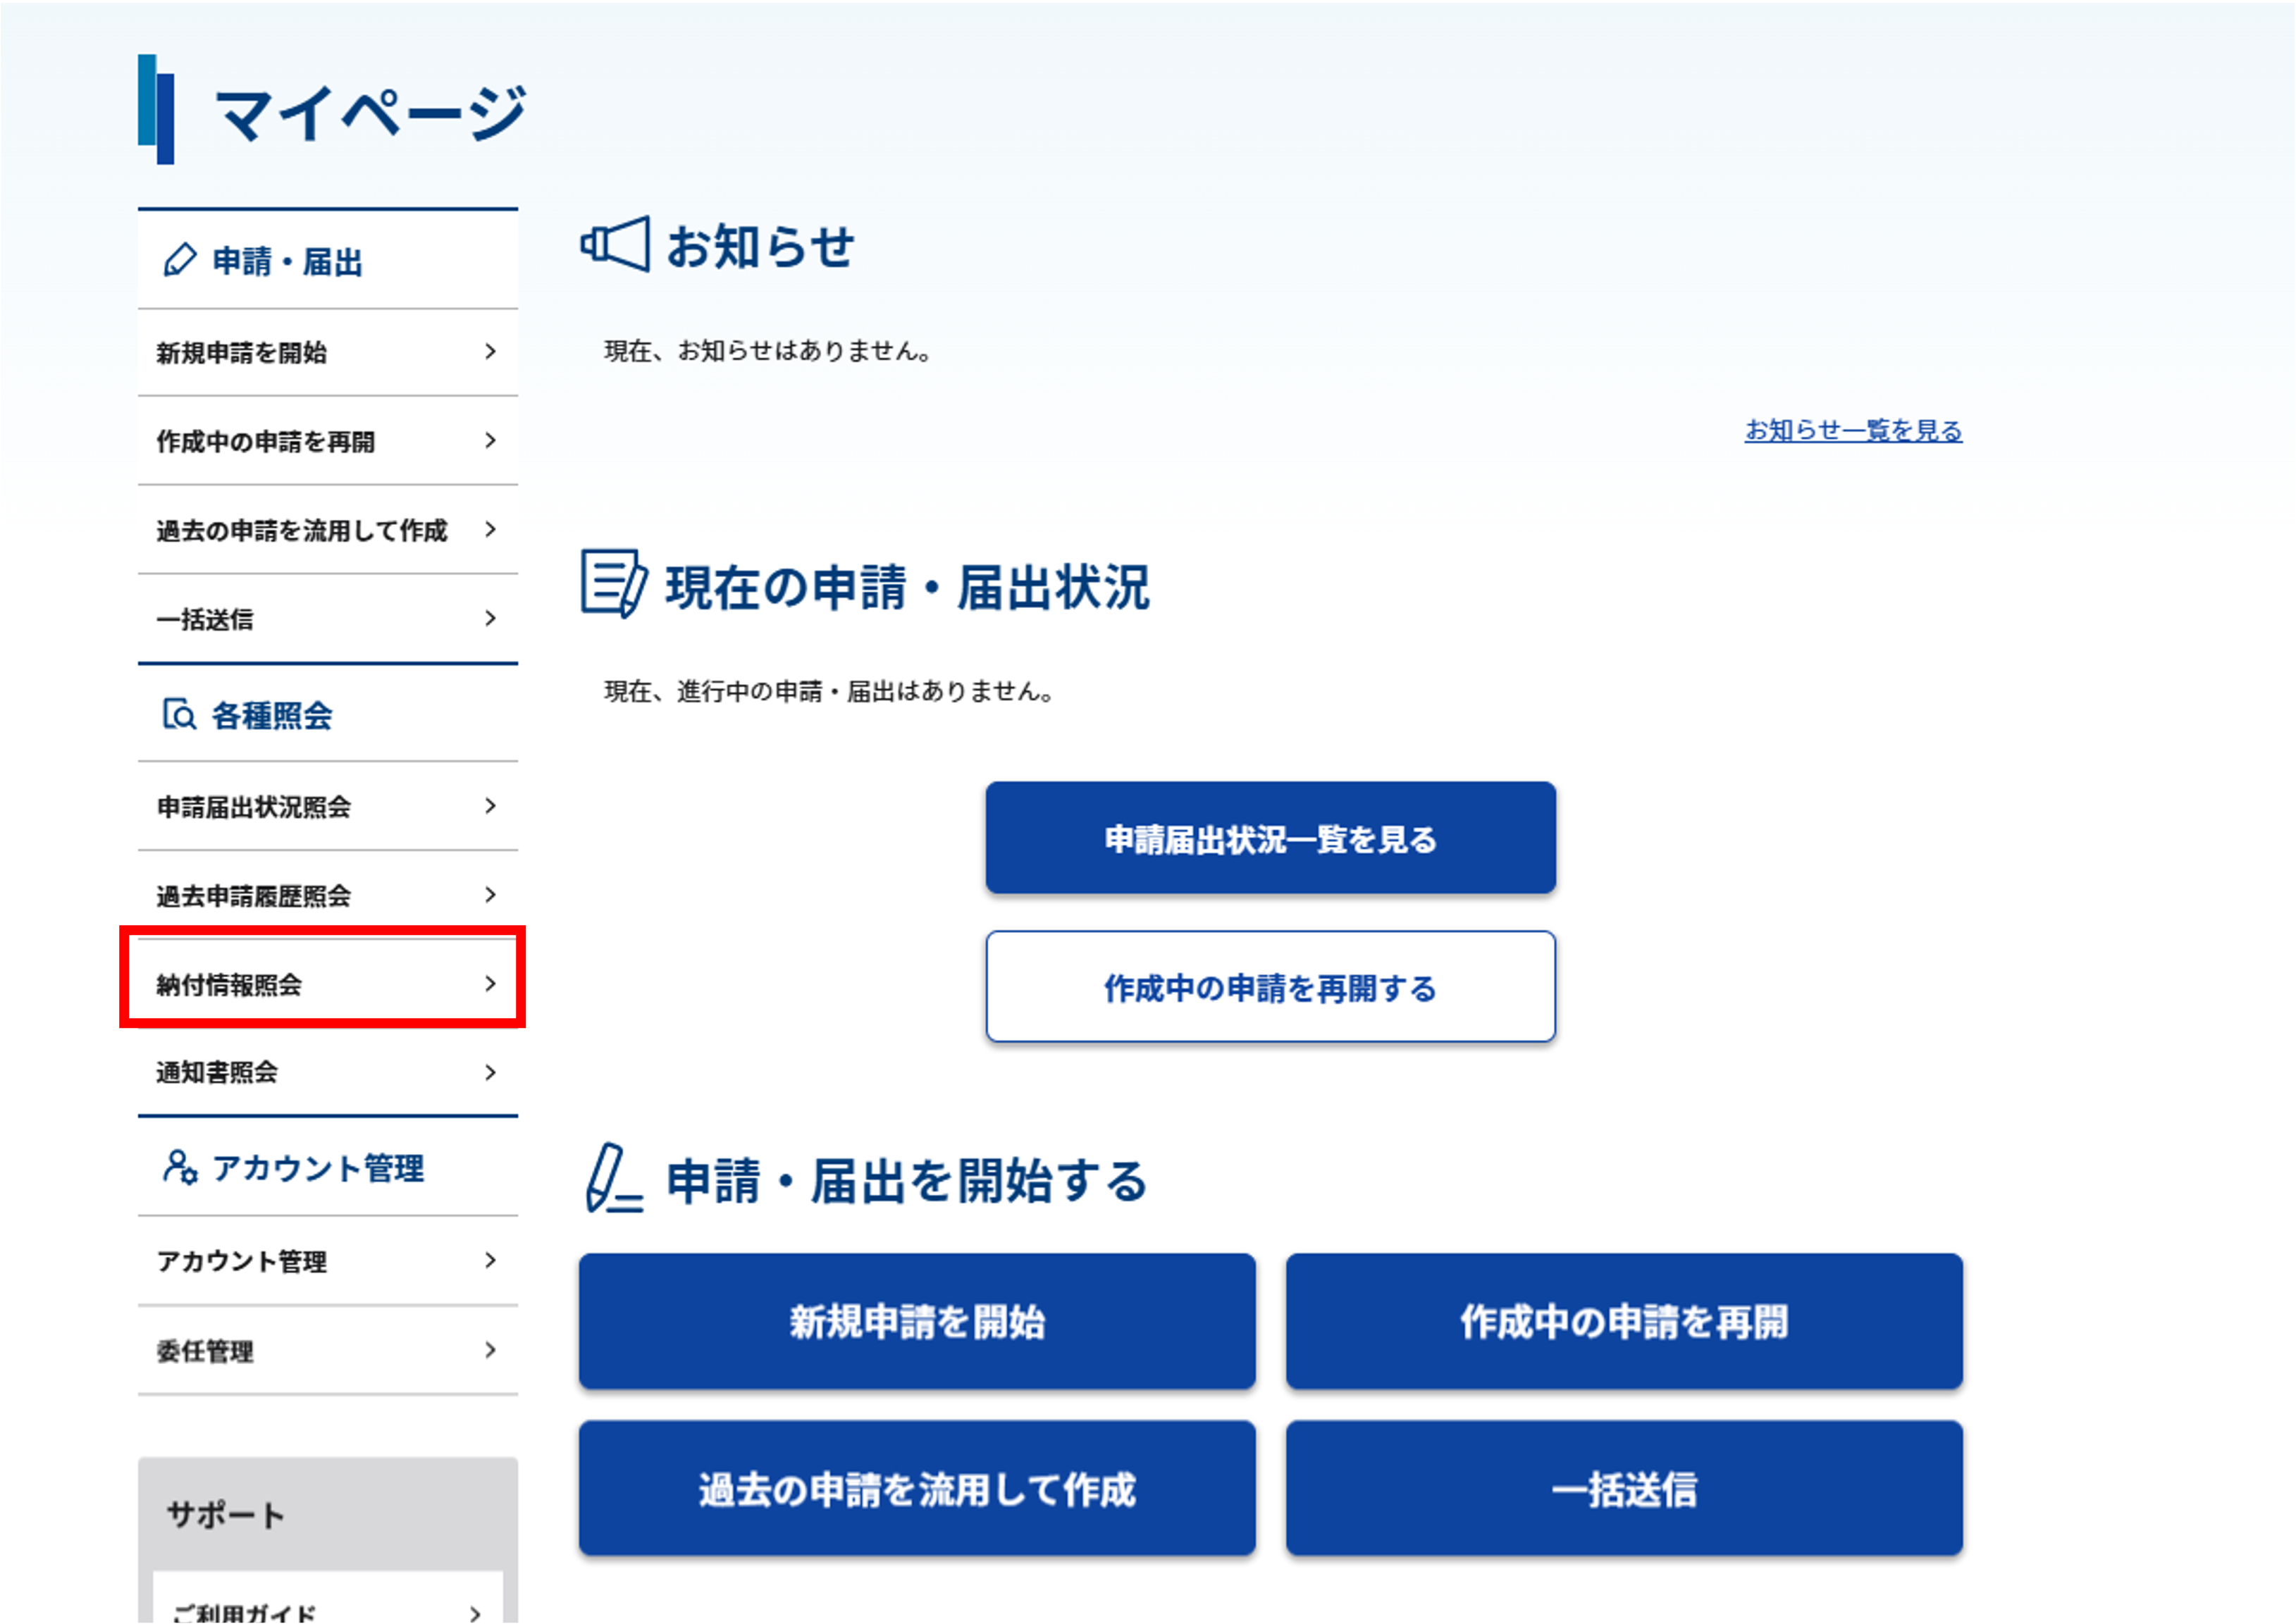Click the 各種照会 sidebar section heading
This screenshot has width=2296, height=1624.
pyautogui.click(x=272, y=715)
